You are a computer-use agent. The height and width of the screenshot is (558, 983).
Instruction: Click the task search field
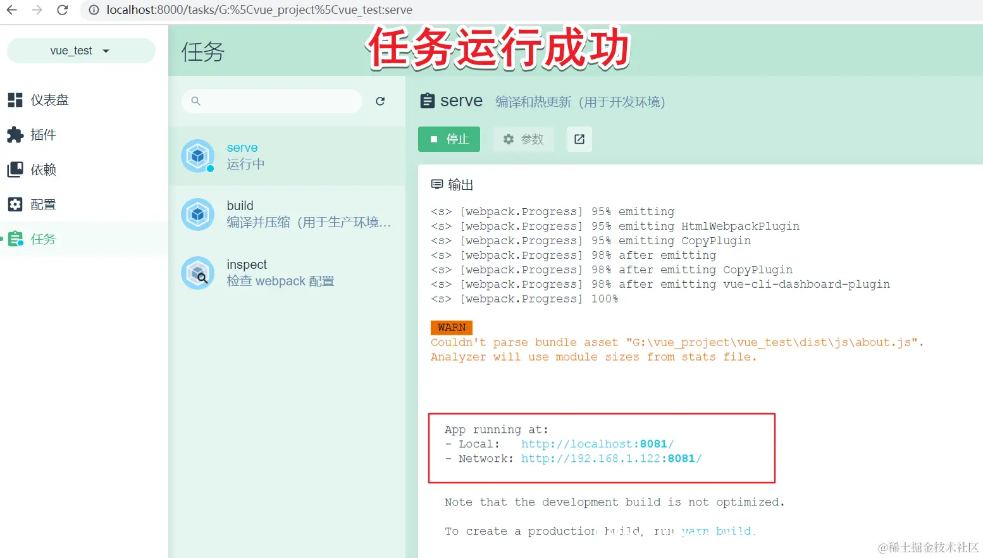[272, 101]
